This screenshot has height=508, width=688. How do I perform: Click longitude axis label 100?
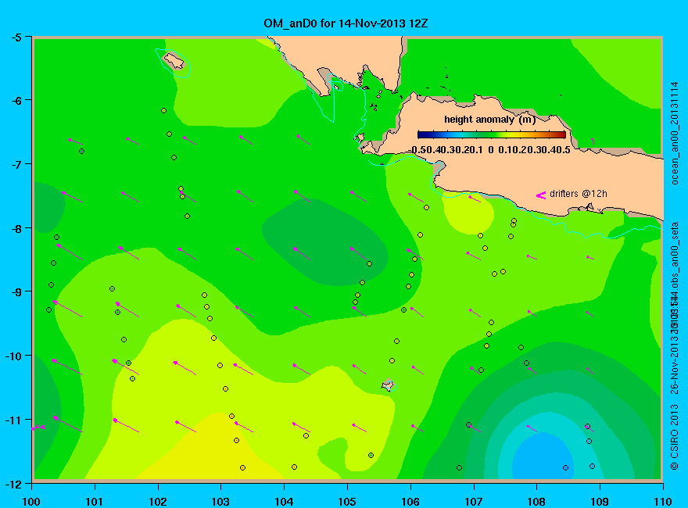(x=31, y=502)
